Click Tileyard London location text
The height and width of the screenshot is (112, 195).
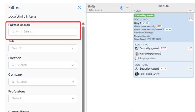143,36
